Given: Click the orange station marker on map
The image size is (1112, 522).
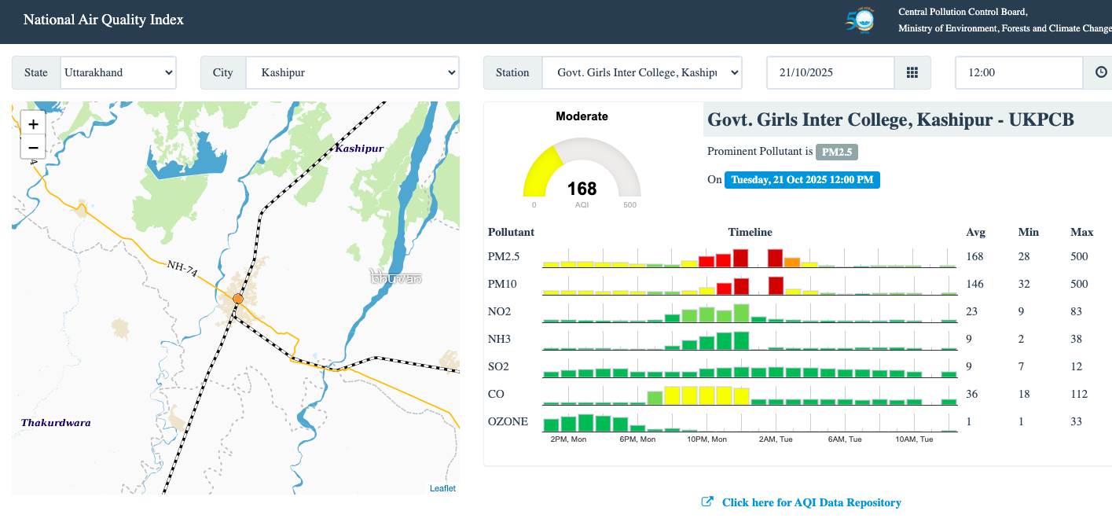Looking at the screenshot, I should click(x=237, y=299).
